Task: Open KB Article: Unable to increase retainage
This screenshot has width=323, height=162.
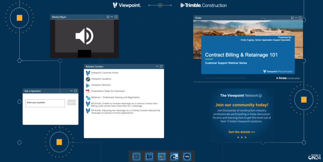Action: [125, 105]
